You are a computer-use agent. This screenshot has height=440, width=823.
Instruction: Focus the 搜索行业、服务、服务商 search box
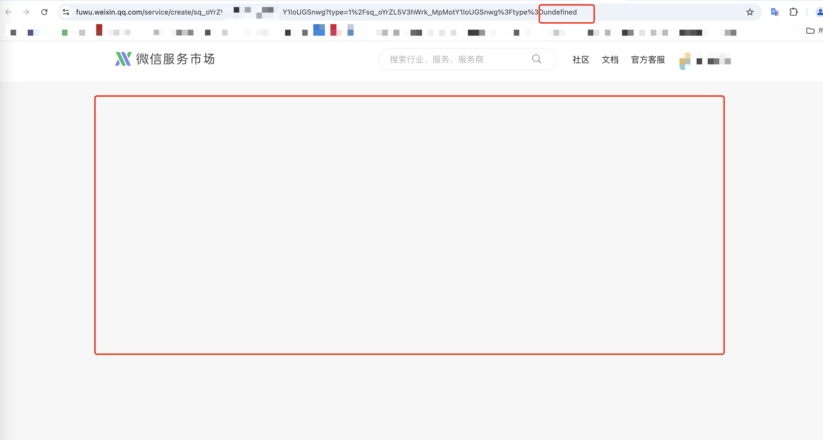(x=454, y=59)
